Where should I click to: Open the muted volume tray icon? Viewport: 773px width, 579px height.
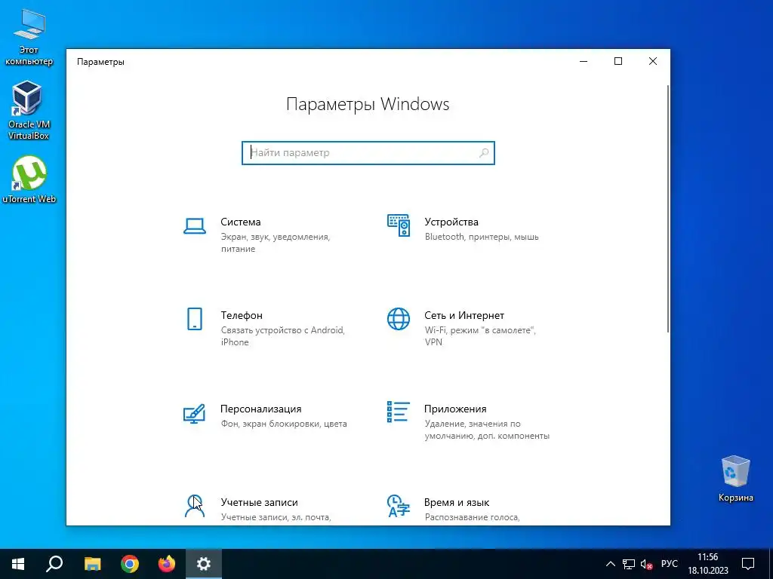646,564
